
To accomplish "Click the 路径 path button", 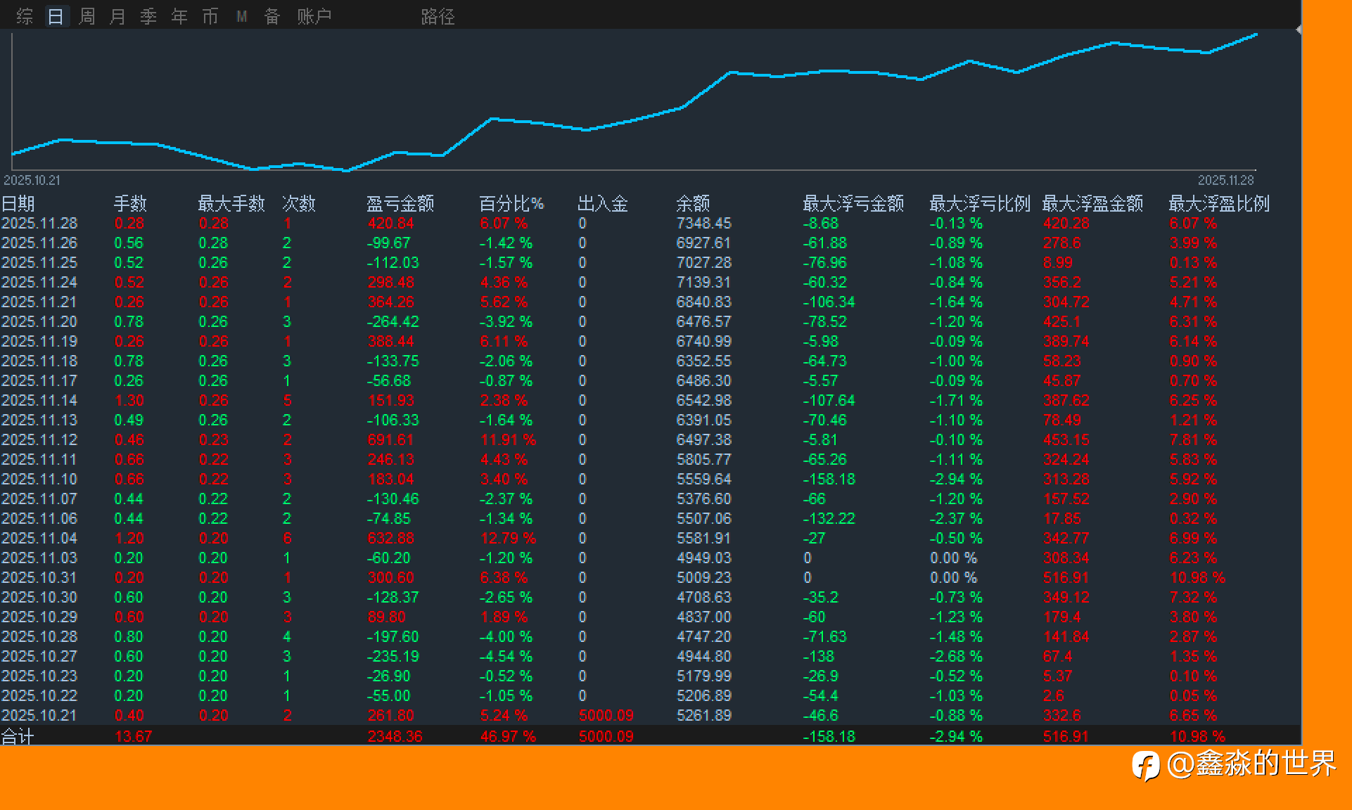I will pos(438,16).
